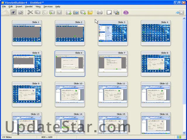Click the status bar users icon

tap(179, 137)
